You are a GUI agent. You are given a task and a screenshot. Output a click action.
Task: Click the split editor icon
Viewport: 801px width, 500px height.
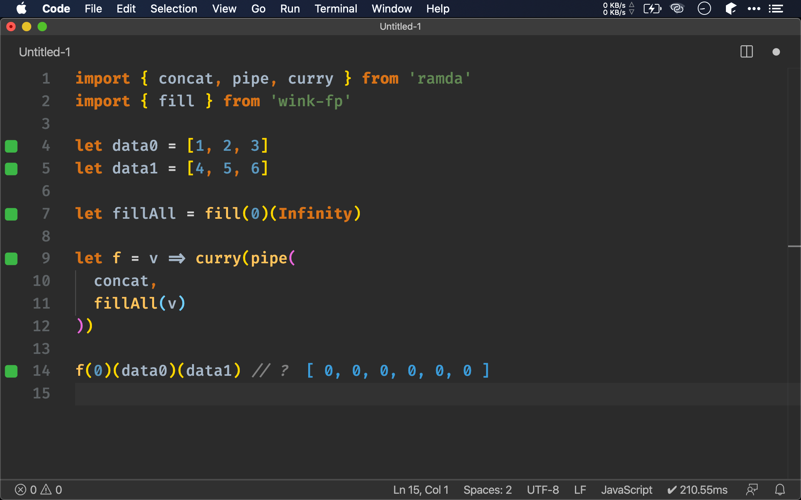pos(746,51)
